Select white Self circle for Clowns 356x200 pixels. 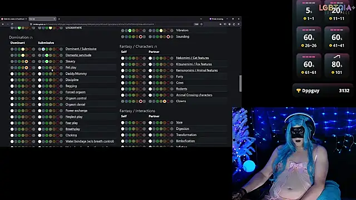122,101
